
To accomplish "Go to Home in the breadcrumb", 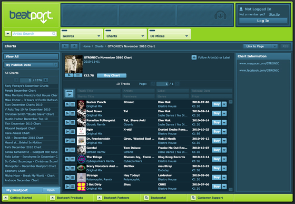I will 86,46.
